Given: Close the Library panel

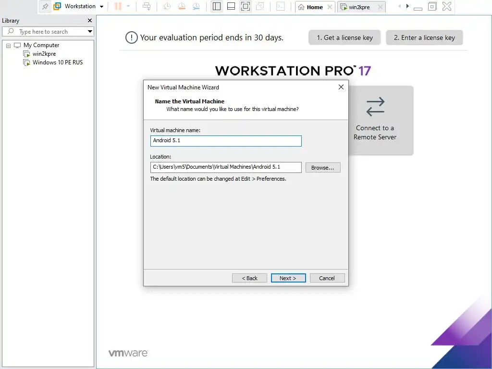Looking at the screenshot, I should (90, 20).
